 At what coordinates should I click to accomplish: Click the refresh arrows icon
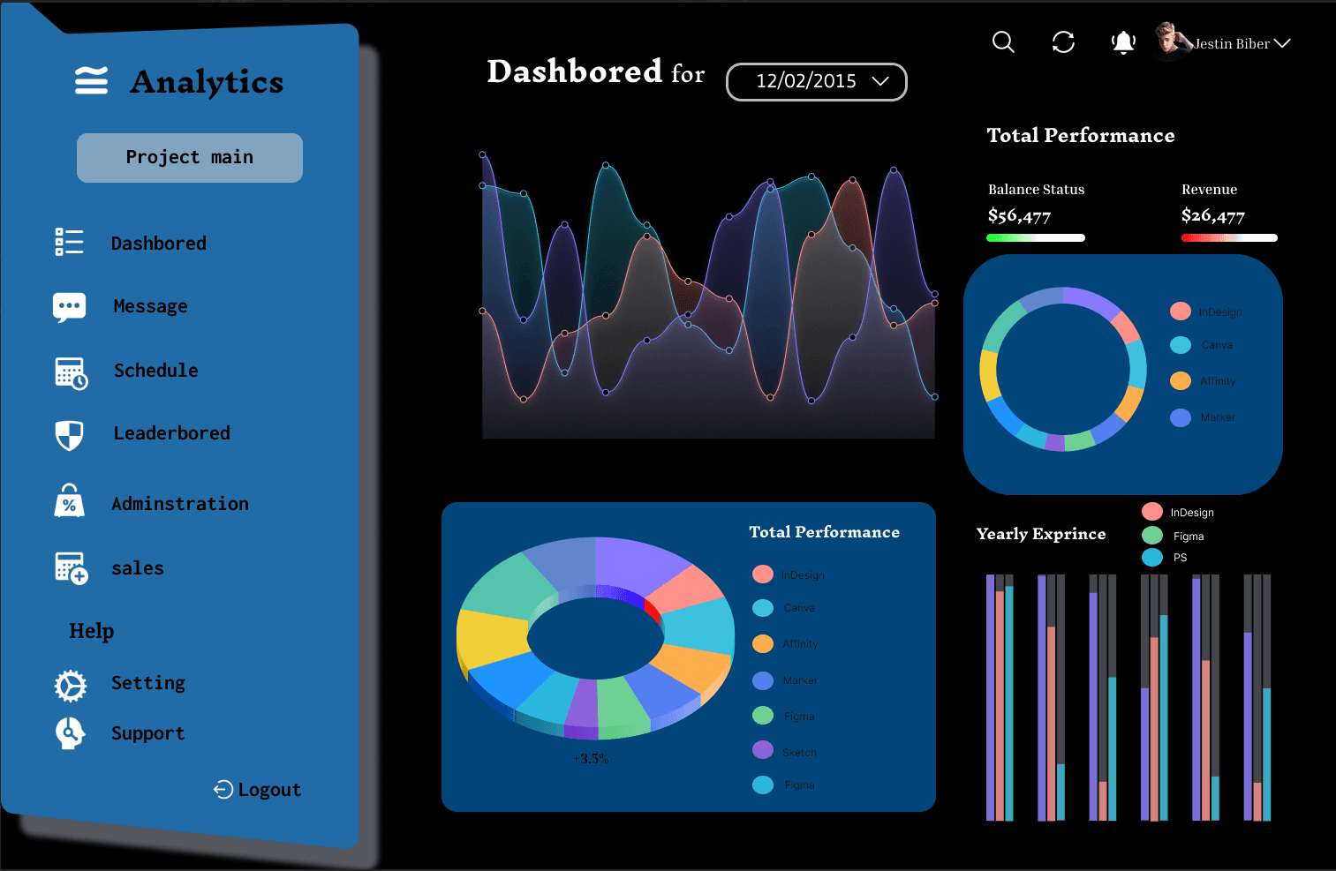[1063, 41]
